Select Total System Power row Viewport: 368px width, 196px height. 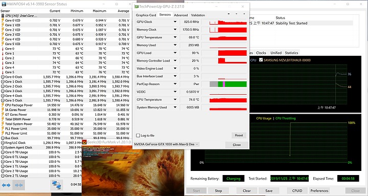[65, 124]
